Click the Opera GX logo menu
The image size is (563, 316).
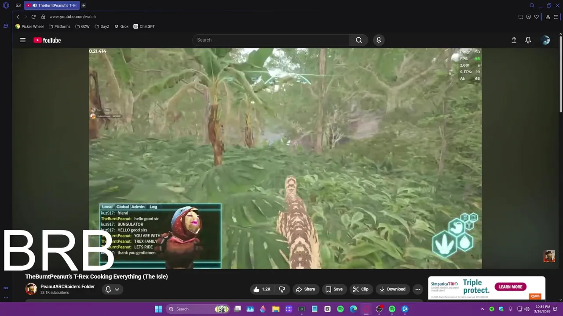(6, 6)
